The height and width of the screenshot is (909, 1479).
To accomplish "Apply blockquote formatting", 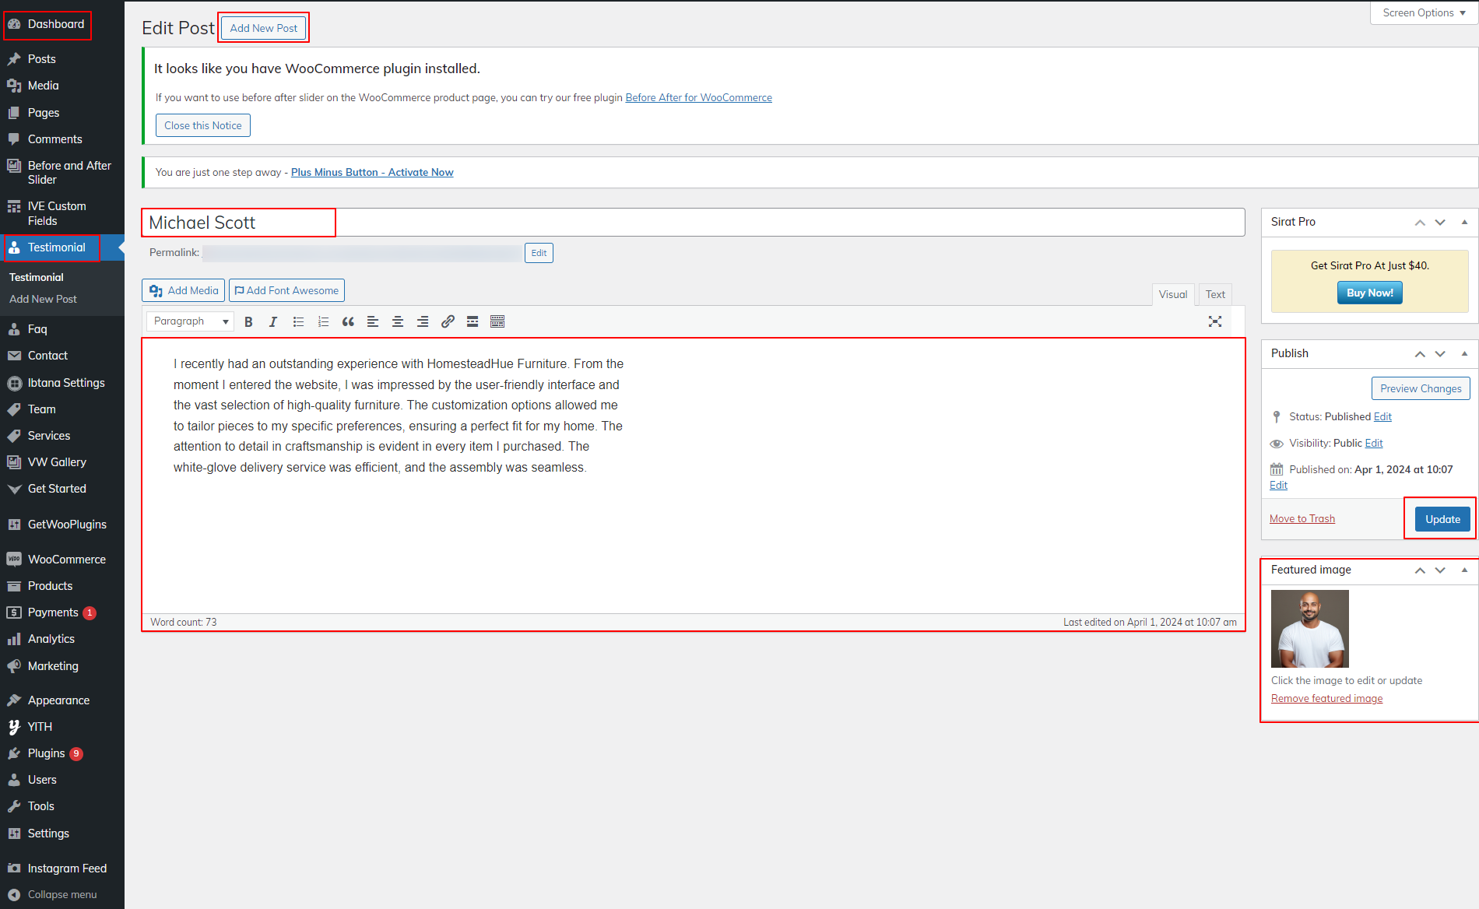I will (x=348, y=321).
